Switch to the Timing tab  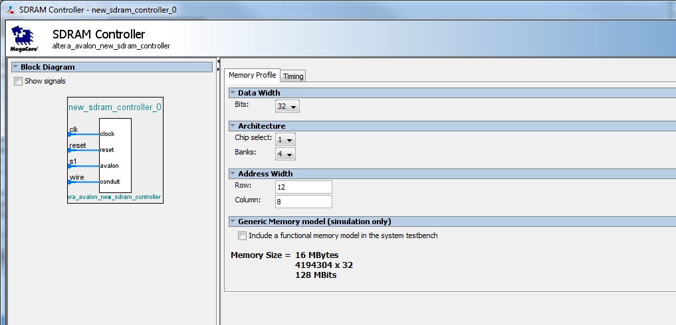click(293, 76)
